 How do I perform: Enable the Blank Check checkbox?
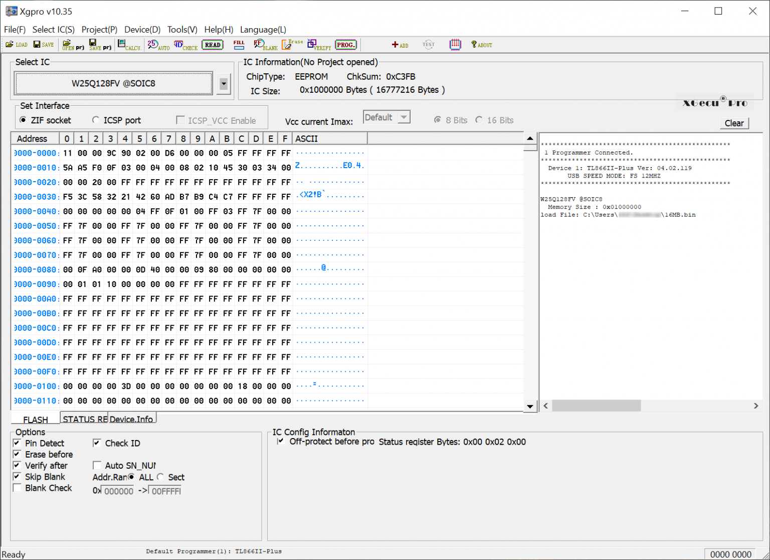coord(17,488)
